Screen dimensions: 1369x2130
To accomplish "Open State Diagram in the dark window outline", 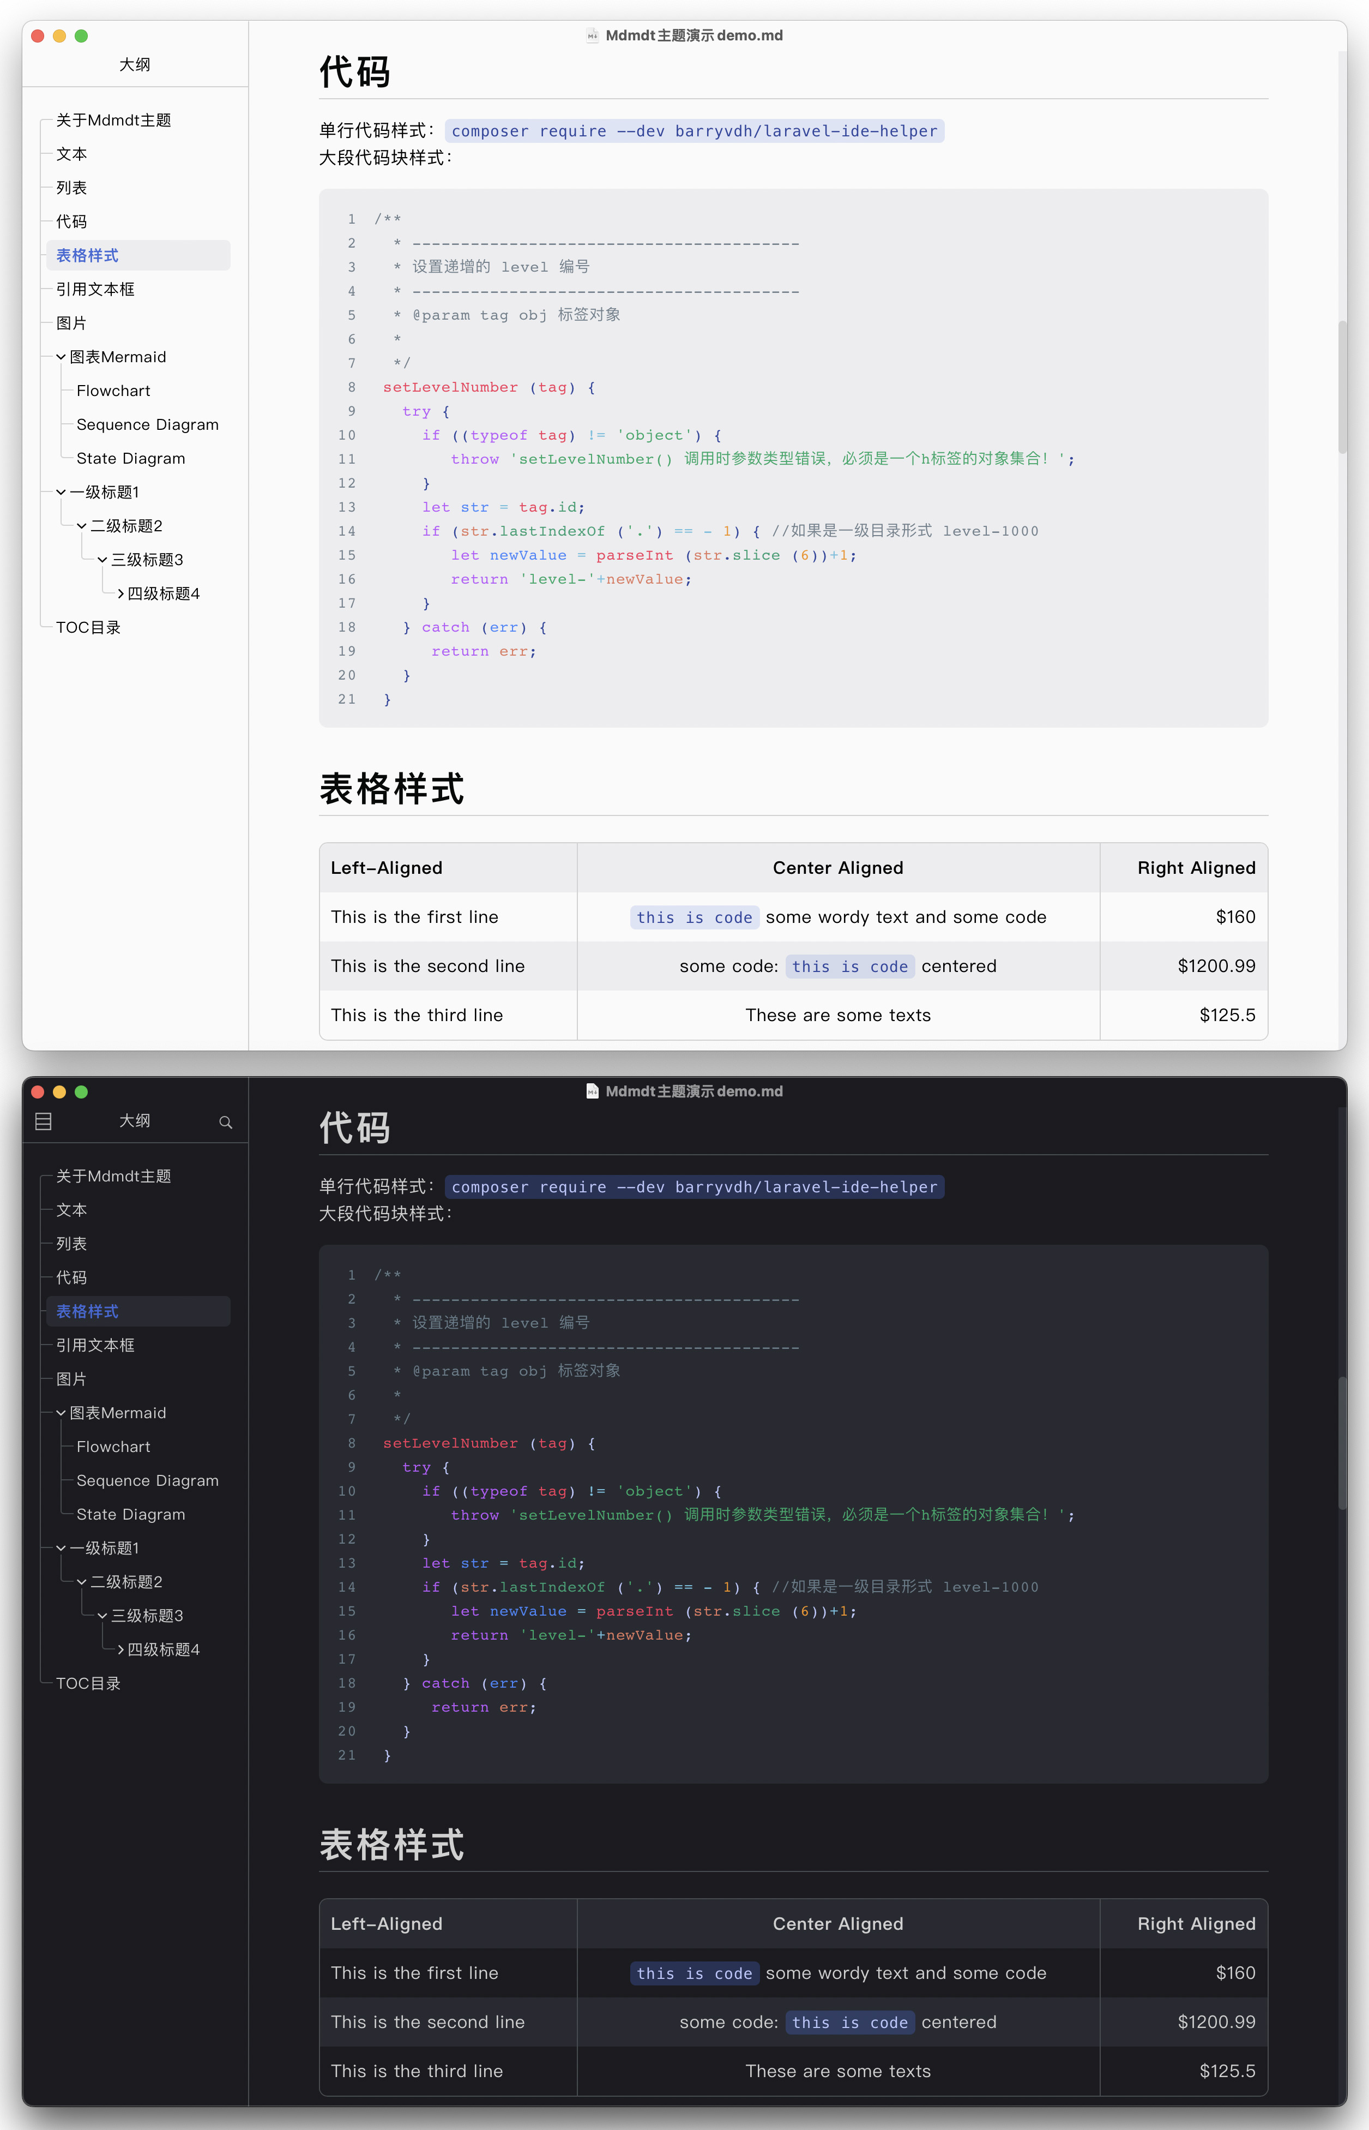I will point(131,1515).
